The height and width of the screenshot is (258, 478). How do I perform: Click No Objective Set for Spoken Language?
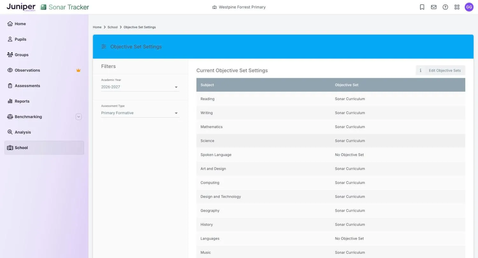click(349, 155)
